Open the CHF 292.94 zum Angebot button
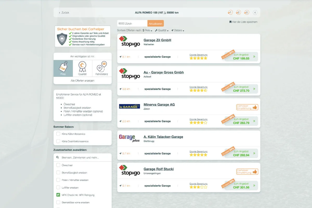 241,153
